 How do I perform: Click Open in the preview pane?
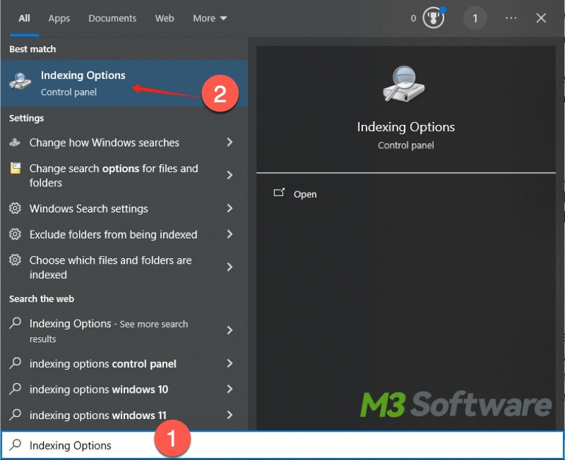[305, 194]
